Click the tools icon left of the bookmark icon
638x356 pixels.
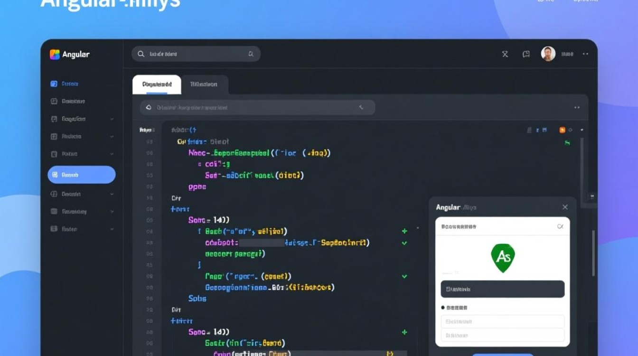coord(505,54)
